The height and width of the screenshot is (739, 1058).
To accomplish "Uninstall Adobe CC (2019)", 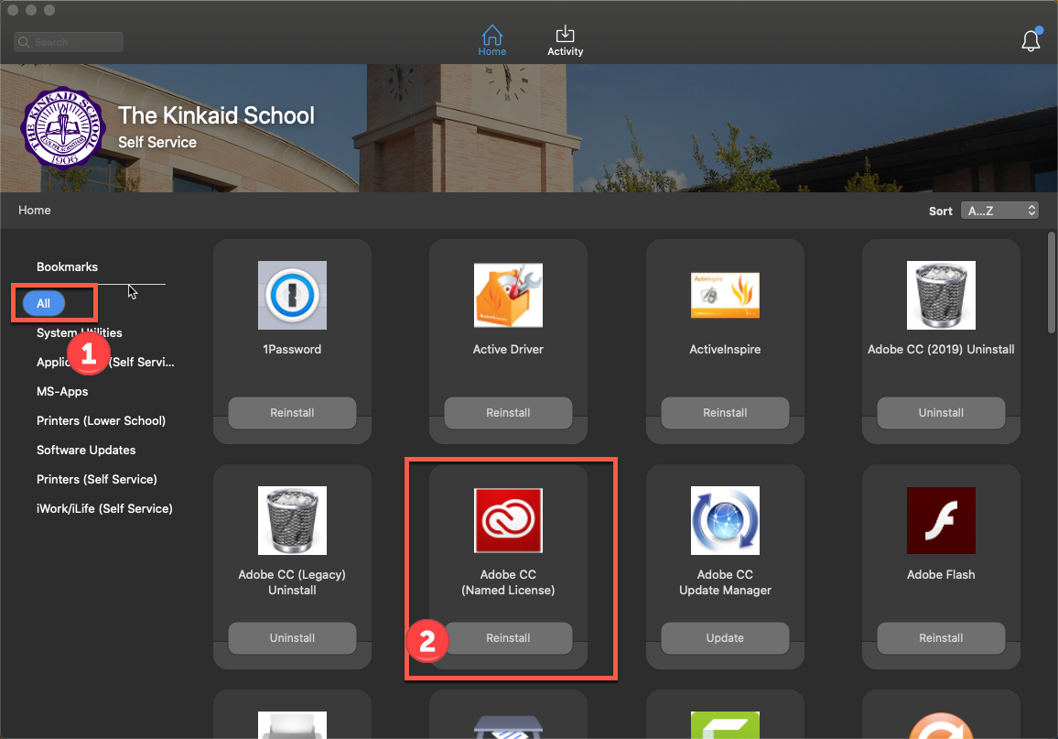I will click(x=941, y=412).
